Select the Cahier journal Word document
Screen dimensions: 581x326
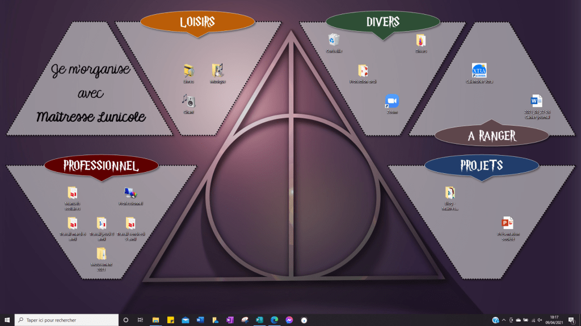coord(537,101)
